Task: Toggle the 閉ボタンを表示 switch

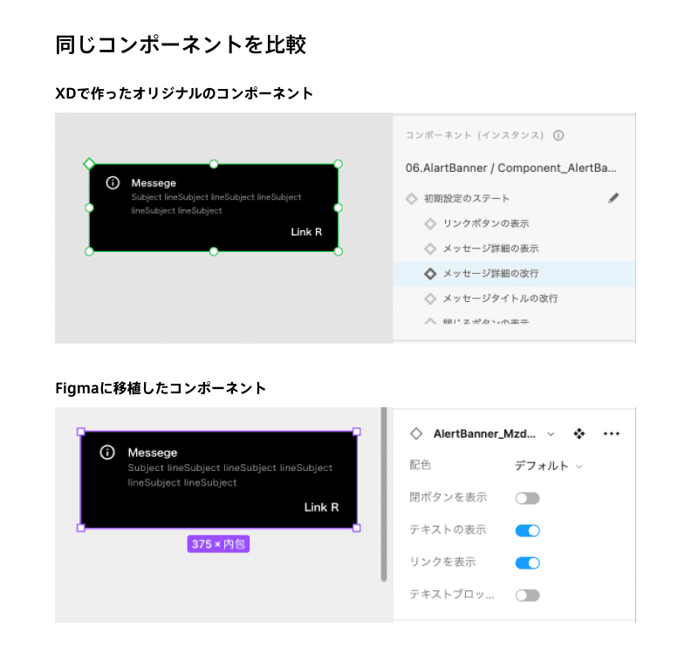Action: click(528, 498)
